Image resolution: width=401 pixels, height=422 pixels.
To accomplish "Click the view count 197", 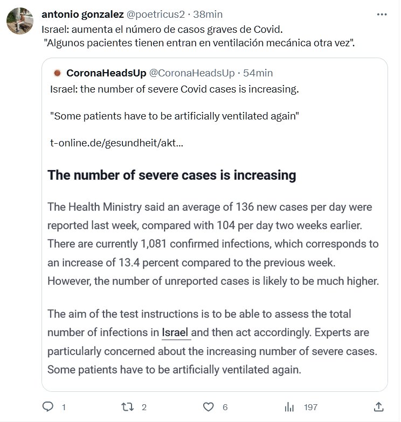I will (x=311, y=407).
